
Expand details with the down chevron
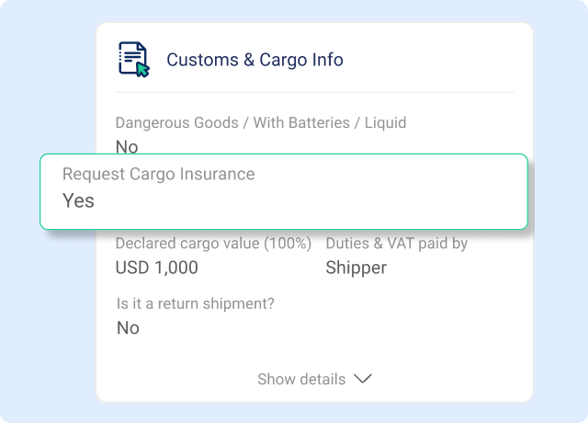click(x=363, y=379)
